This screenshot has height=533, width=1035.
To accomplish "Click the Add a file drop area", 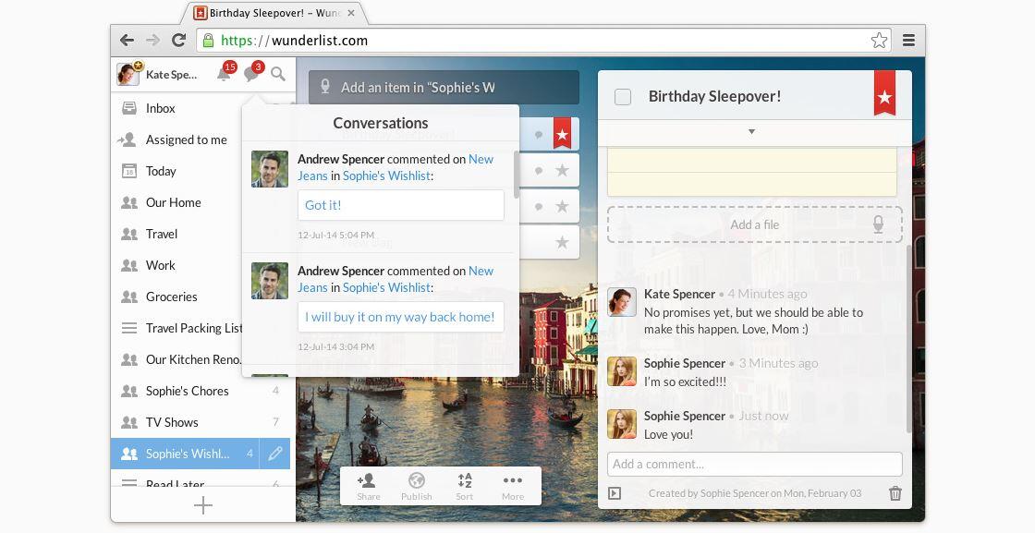I will [x=754, y=224].
